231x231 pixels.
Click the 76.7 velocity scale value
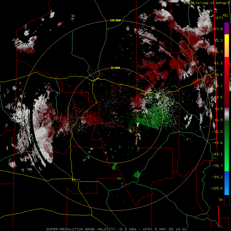pyautogui.click(x=218, y=52)
